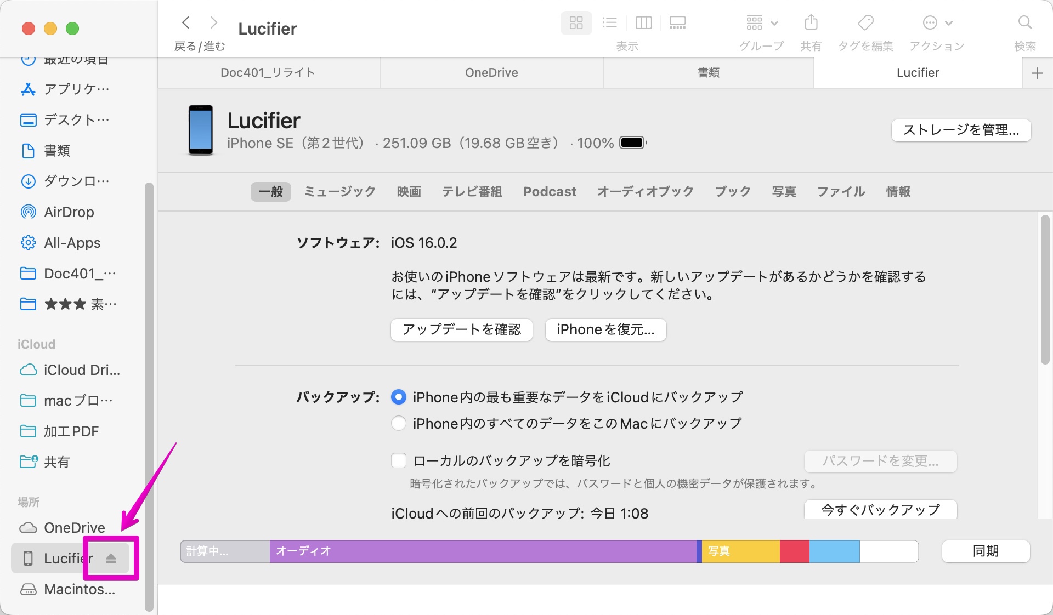Click the back navigation arrow

(185, 22)
